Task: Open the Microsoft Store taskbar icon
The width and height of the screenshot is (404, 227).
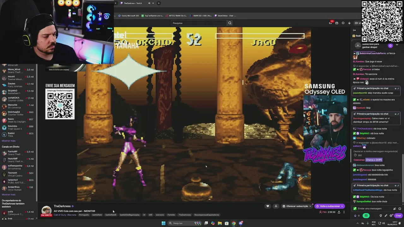Action: [x=227, y=223]
